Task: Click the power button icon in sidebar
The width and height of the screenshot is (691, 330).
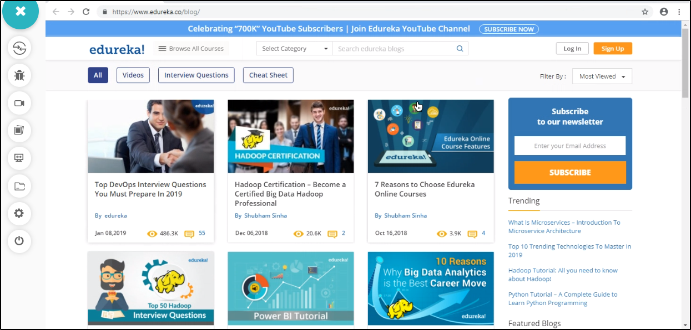Action: pyautogui.click(x=19, y=241)
